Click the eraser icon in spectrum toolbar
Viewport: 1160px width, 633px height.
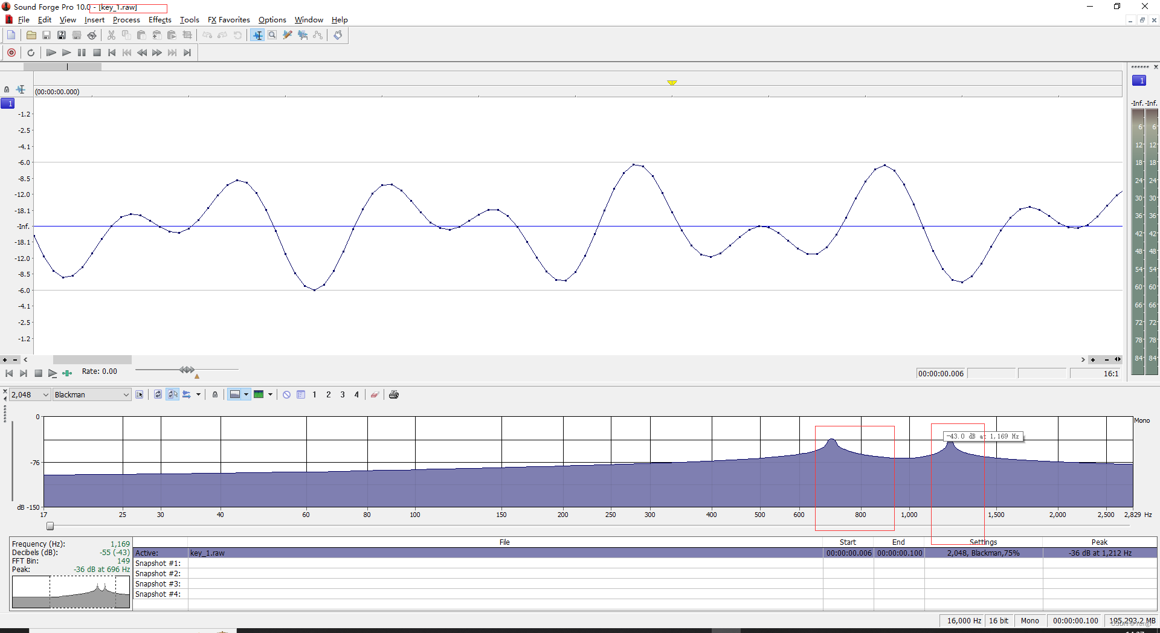click(x=375, y=394)
